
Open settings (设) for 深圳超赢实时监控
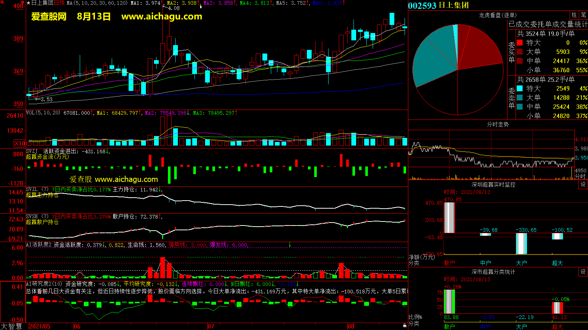(x=583, y=184)
